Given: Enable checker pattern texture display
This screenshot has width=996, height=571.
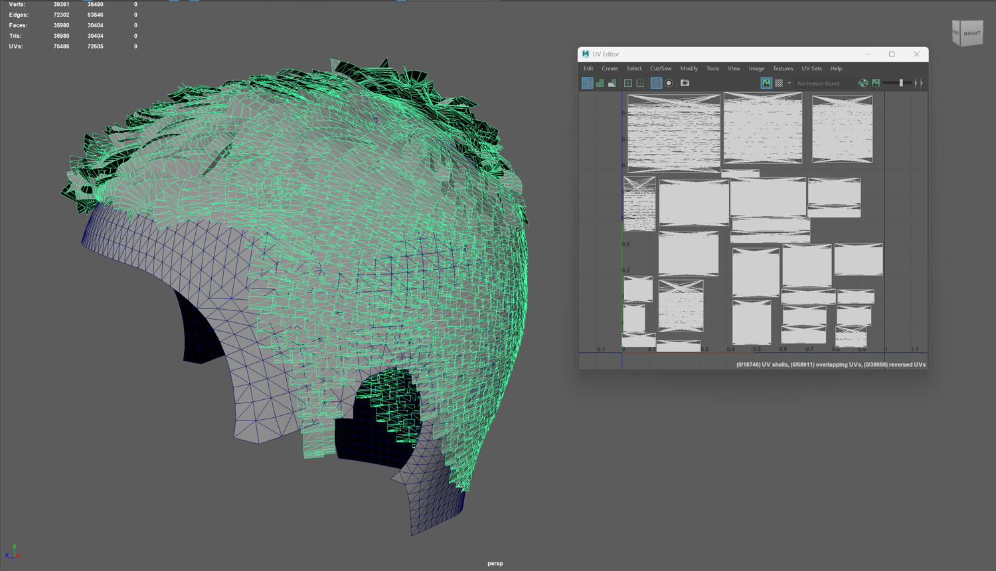Looking at the screenshot, I should pyautogui.click(x=779, y=83).
